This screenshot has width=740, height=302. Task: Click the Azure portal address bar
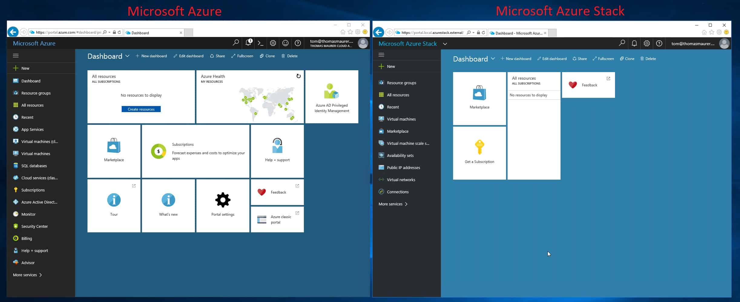click(68, 32)
